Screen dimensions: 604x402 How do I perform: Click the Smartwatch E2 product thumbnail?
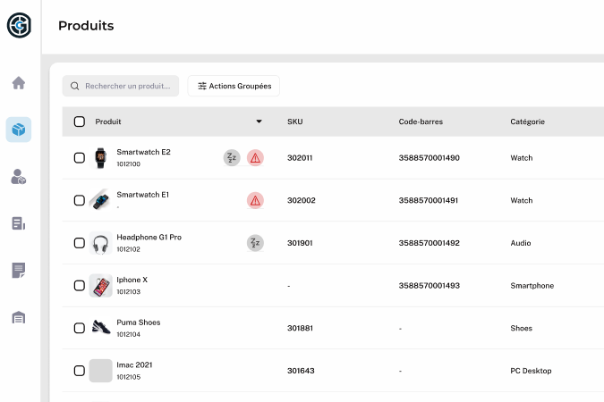point(100,158)
